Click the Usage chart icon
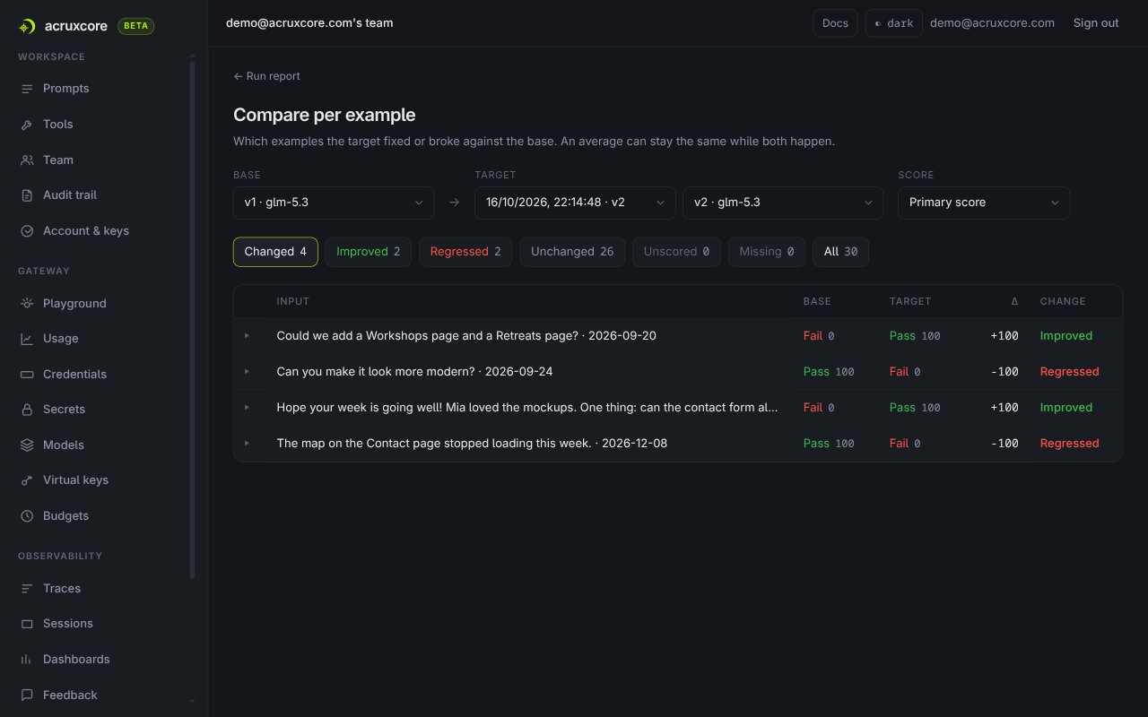 pos(27,339)
